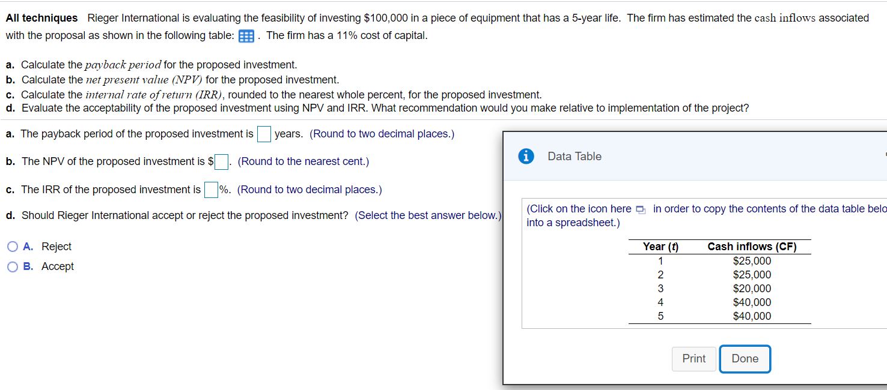Click the NPV dollar amount input box
Screen dimensions: 887x390
222,162
